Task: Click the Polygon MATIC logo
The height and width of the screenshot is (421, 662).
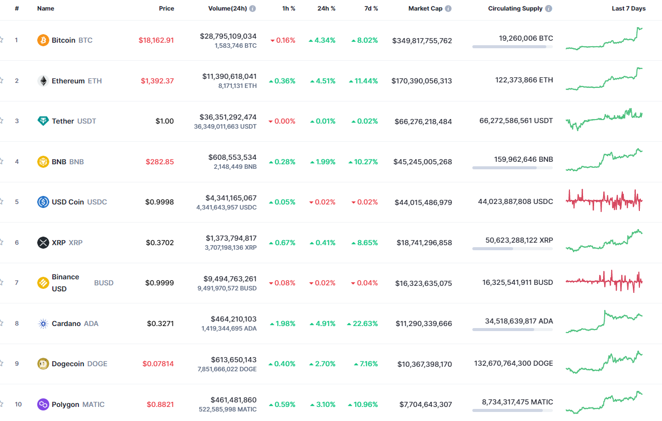Action: click(x=42, y=404)
